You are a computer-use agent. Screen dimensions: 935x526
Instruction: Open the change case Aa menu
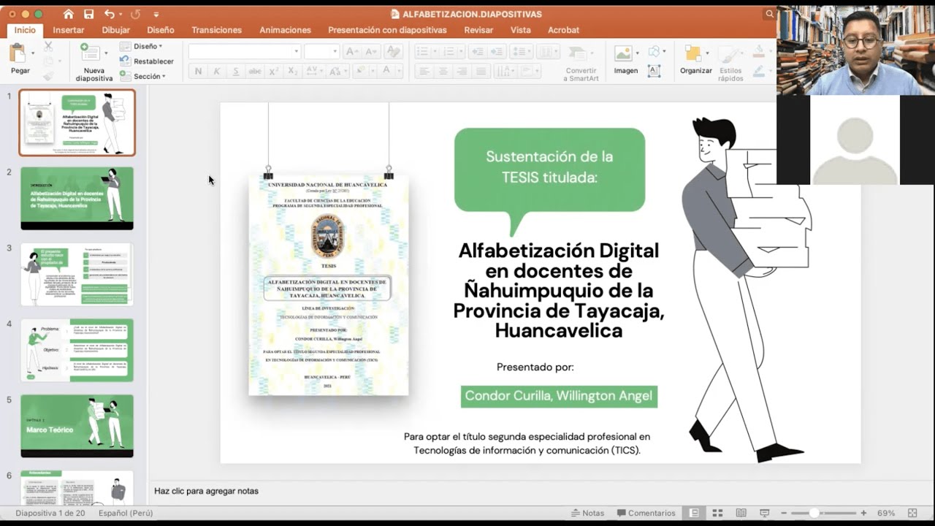coord(337,71)
